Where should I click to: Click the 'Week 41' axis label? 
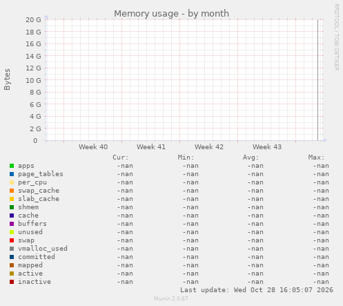(151, 147)
